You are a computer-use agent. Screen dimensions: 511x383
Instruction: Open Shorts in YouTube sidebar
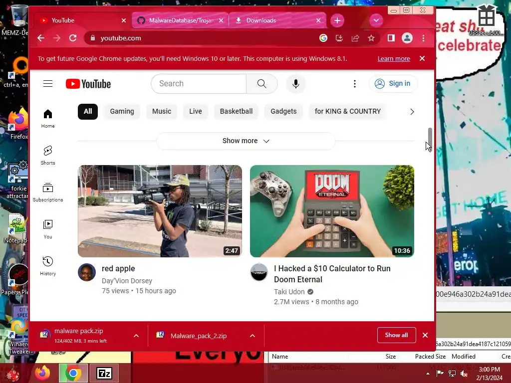click(48, 156)
